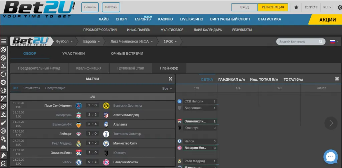Viewport: 342px width, 168px height.
Task: Open ЛАЙВ КАЛЕНДАРЬ submenu link
Action: pyautogui.click(x=208, y=30)
